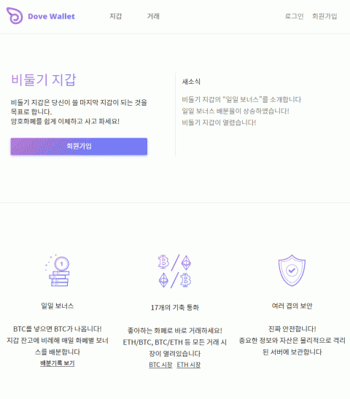Click the Dove Wallet brand name text
The height and width of the screenshot is (399, 350).
tap(51, 16)
